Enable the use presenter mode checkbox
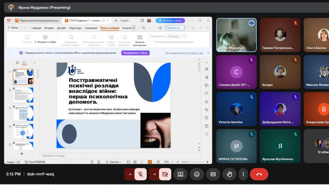This screenshot has width=329, height=185. (x=153, y=42)
